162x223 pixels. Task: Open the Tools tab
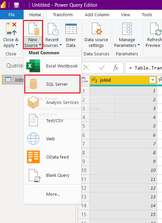(x=147, y=15)
